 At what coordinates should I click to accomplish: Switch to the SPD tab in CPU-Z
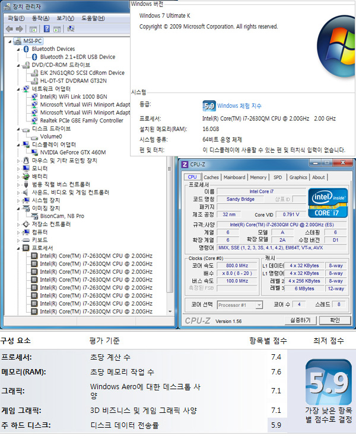click(x=278, y=177)
